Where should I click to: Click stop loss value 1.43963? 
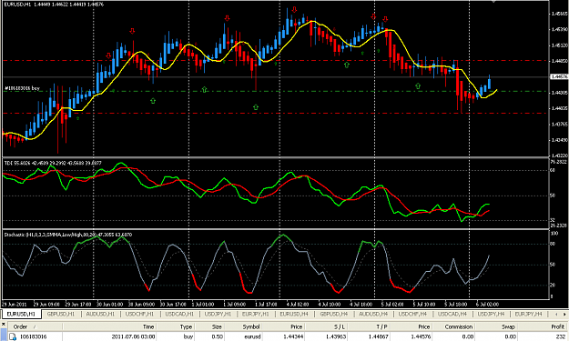pos(336,336)
